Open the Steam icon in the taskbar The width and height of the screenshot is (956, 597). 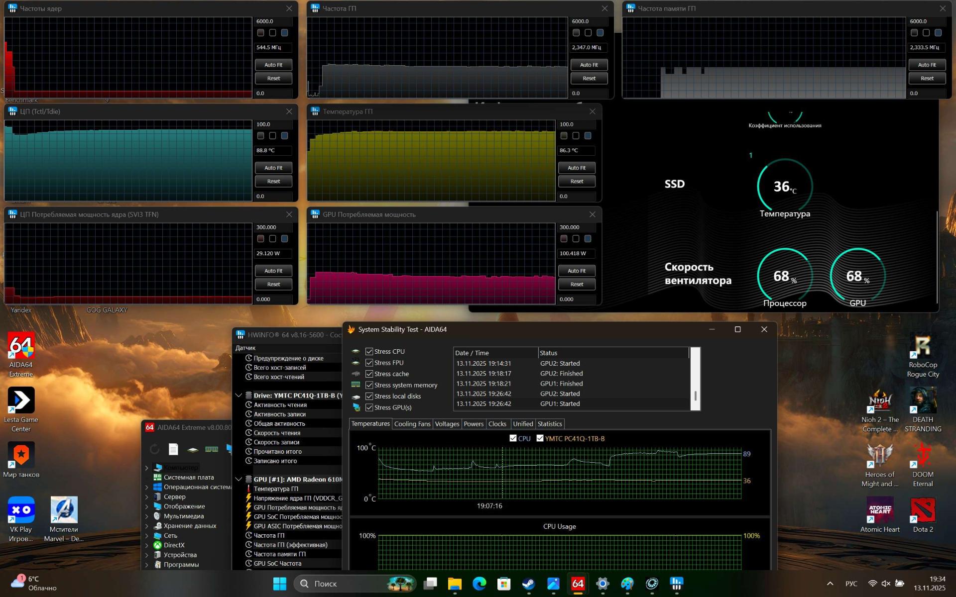[x=528, y=584]
